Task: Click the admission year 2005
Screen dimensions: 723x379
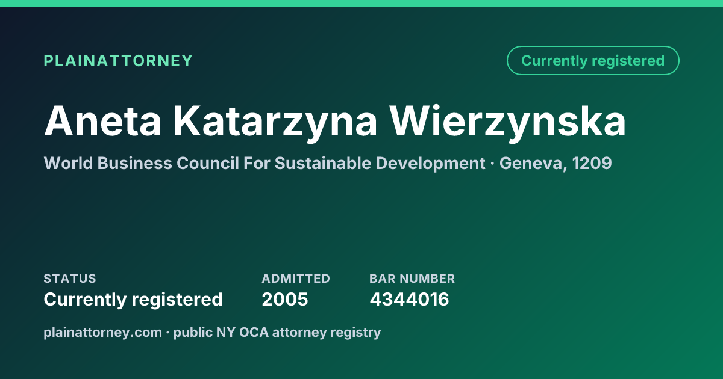Action: click(285, 300)
